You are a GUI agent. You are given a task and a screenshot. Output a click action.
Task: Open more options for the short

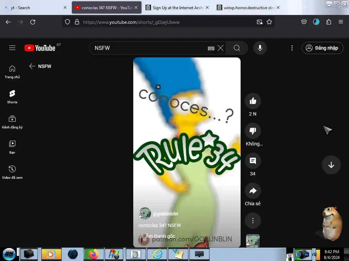click(253, 221)
